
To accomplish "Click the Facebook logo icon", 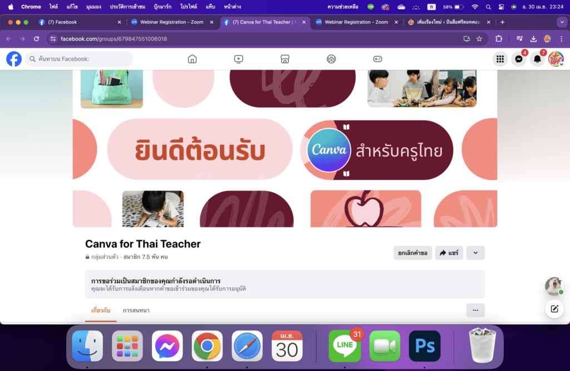I will point(14,59).
